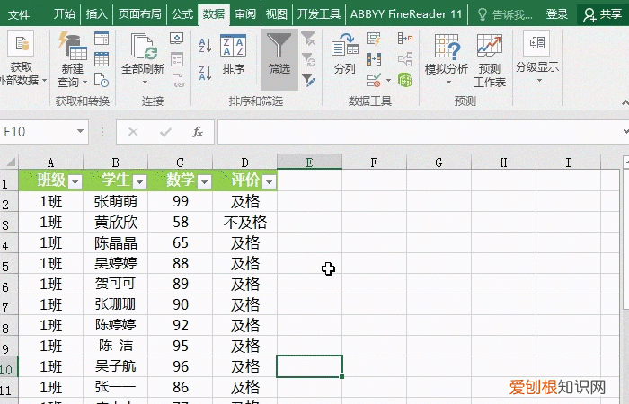Click the Clear filter icon
Viewport: 629px width, 404px height.
click(308, 39)
